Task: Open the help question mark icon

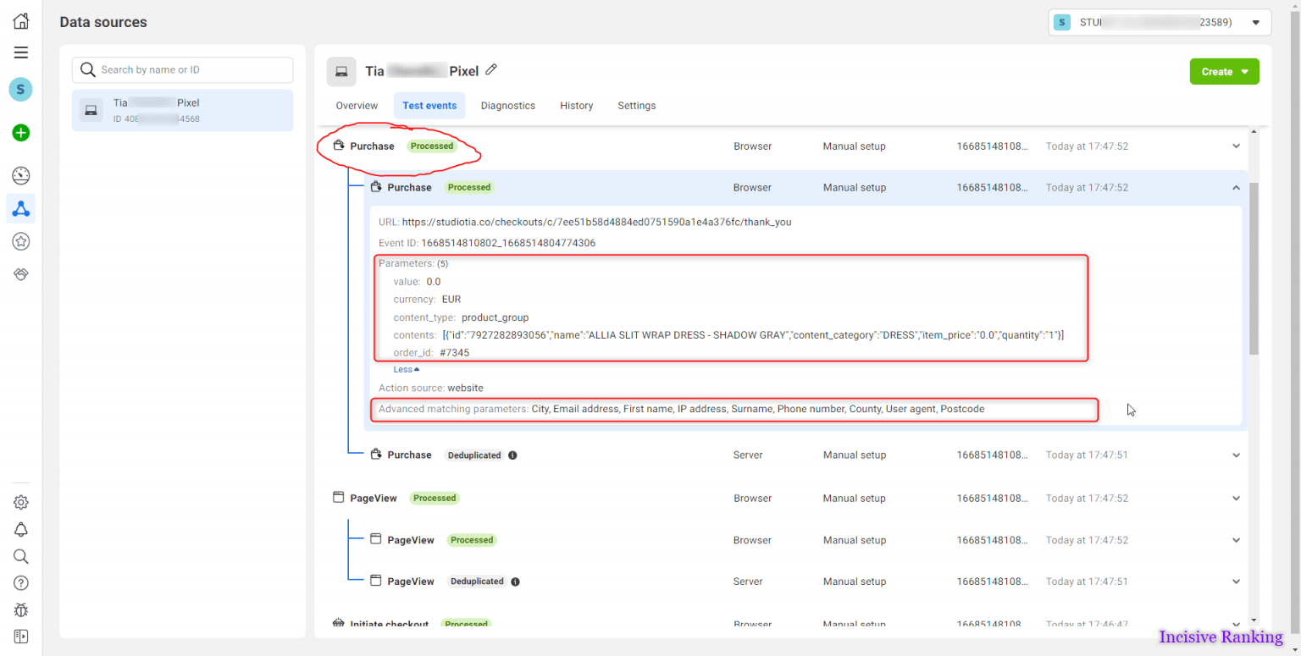Action: pyautogui.click(x=21, y=583)
